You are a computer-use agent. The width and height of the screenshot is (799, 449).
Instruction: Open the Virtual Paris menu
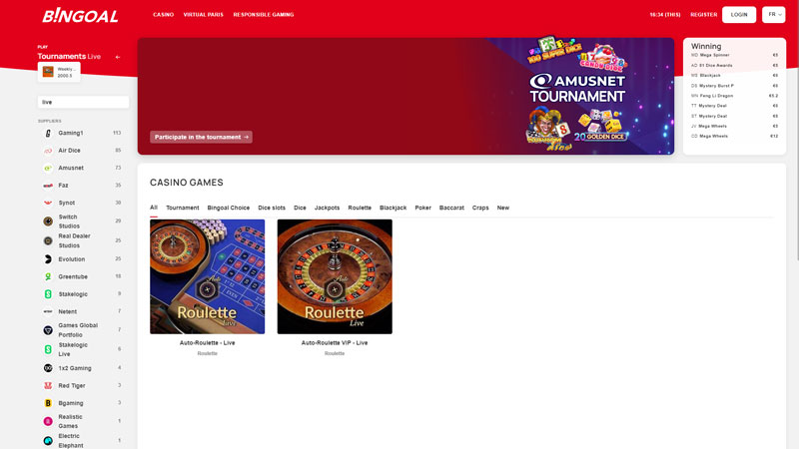tap(204, 15)
